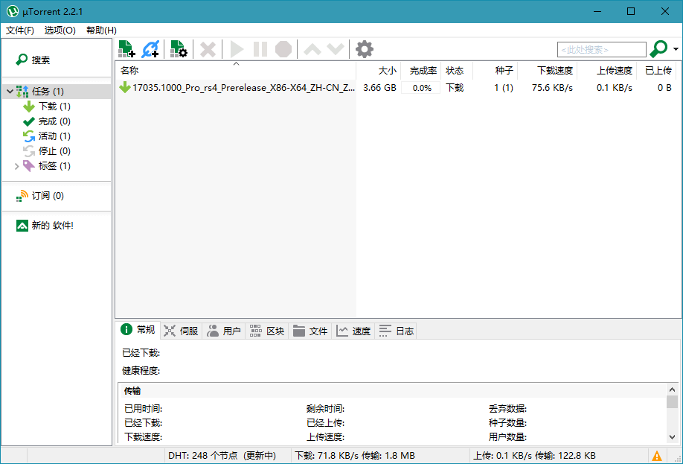This screenshot has width=683, height=464.
Task: Select 订阅 (0) feeds item
Action: click(48, 196)
